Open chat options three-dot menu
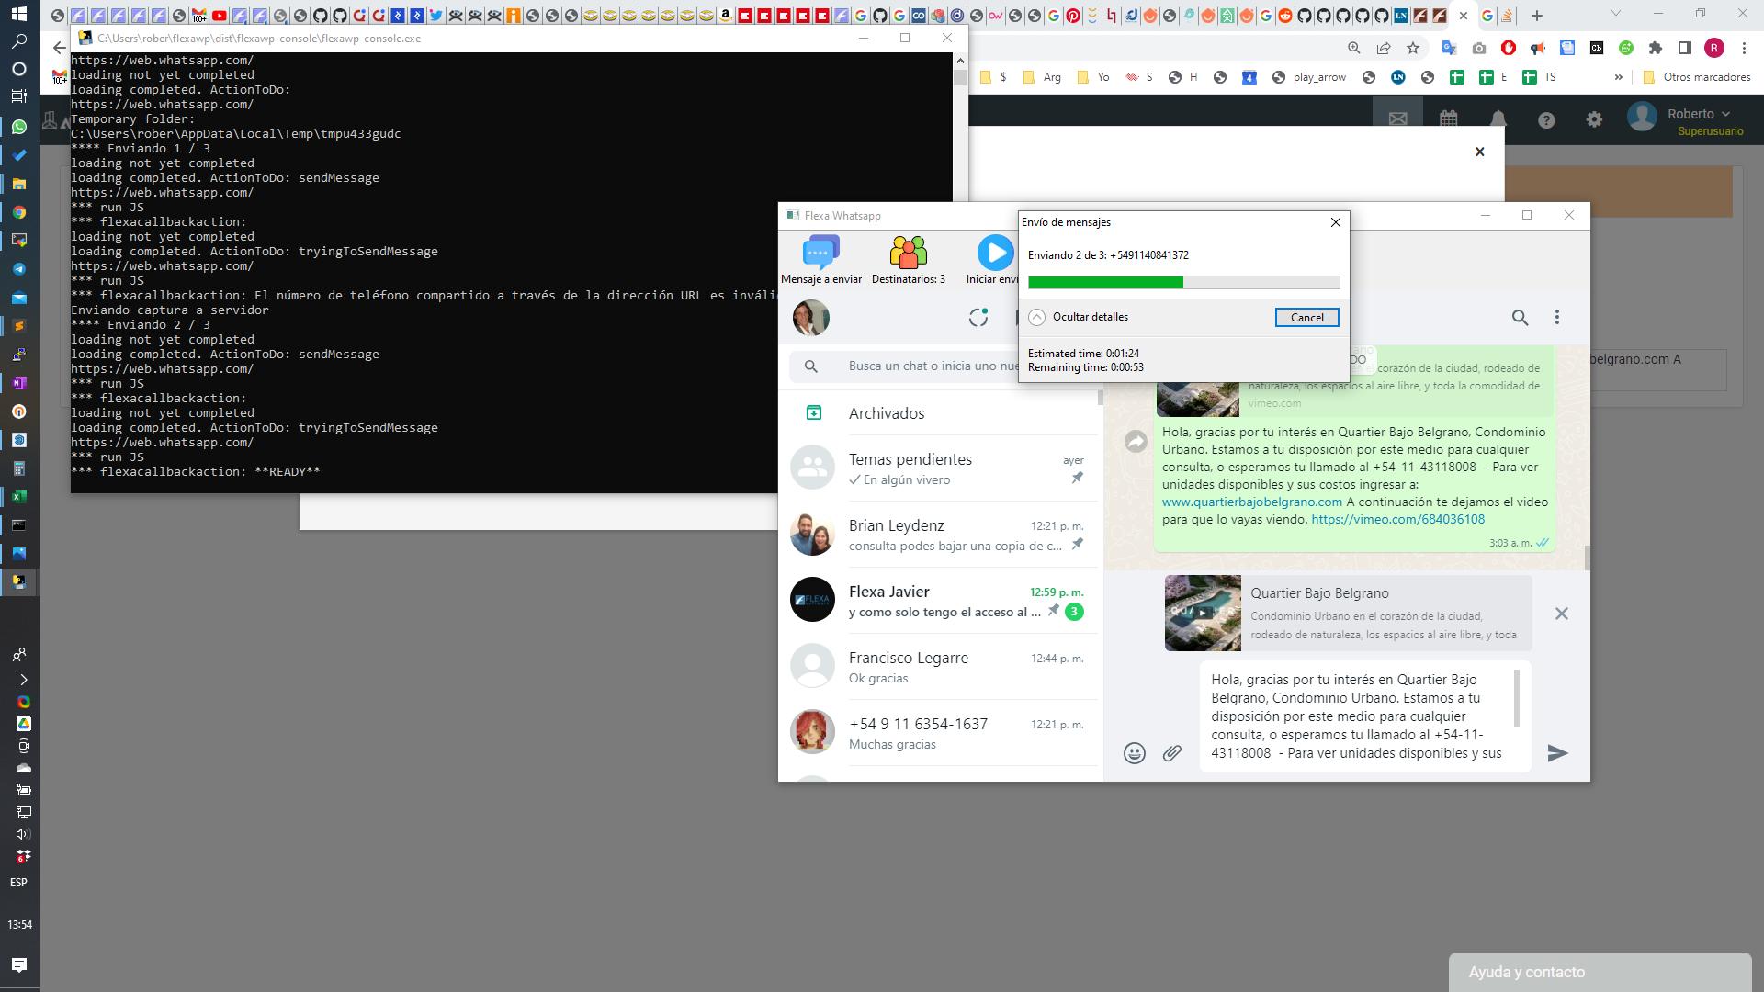This screenshot has width=1764, height=992. point(1556,317)
